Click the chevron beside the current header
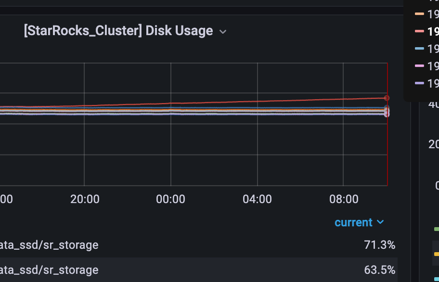 click(x=380, y=222)
